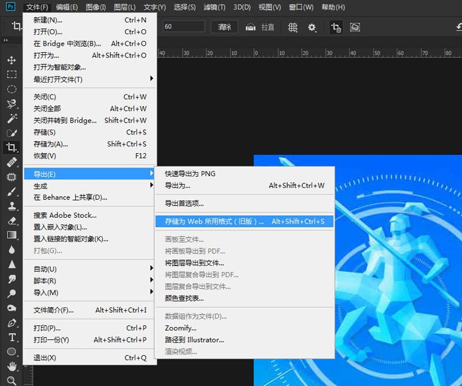Click the reset crop undo arrow

(x=459, y=28)
